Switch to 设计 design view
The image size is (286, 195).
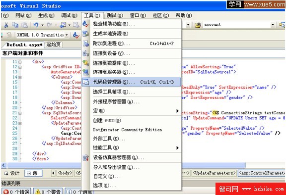coord(12,173)
